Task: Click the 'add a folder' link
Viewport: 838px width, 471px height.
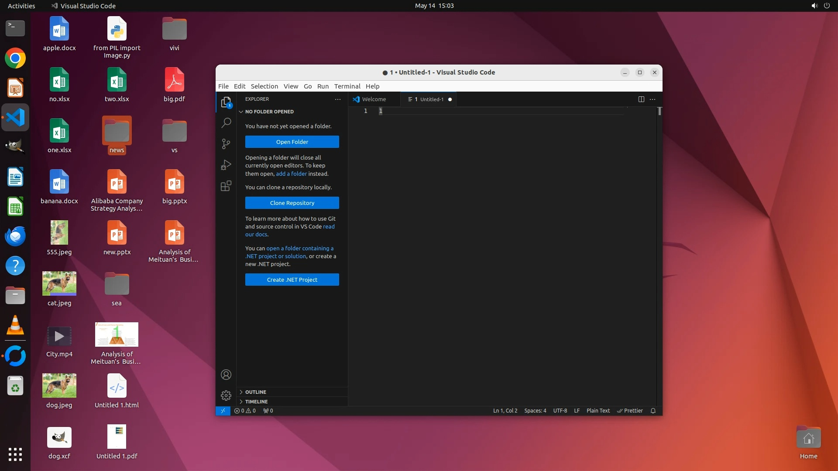Action: click(x=291, y=174)
